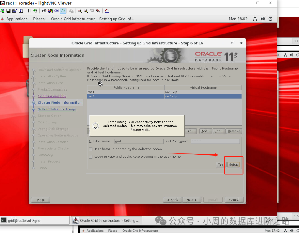
Task: Click the cluster configuration File... button
Action: coord(190,131)
